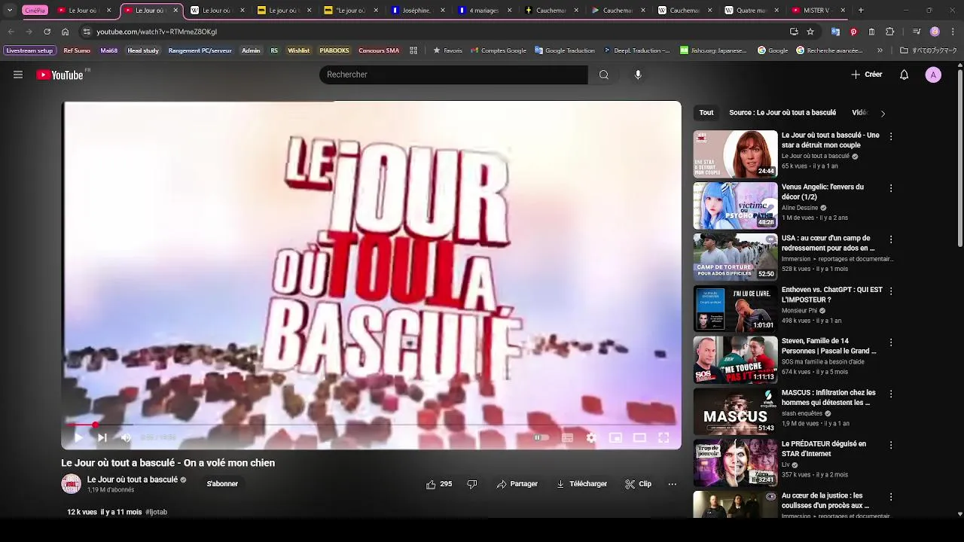Open more actions under the video
The image size is (964, 542).
(673, 484)
